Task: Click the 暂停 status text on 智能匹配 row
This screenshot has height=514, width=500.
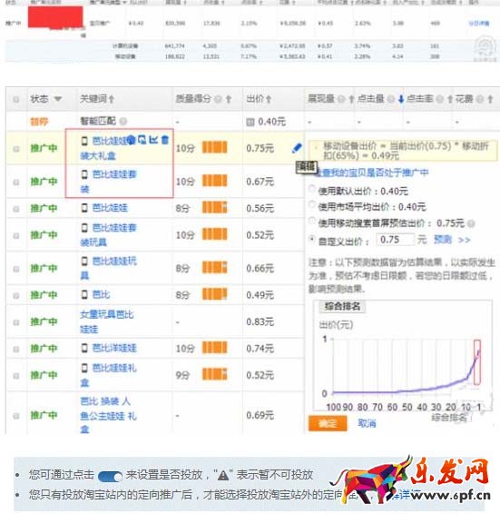Action: (39, 122)
